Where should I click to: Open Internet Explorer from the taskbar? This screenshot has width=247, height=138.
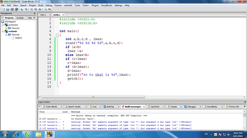pyautogui.click(x=16, y=134)
